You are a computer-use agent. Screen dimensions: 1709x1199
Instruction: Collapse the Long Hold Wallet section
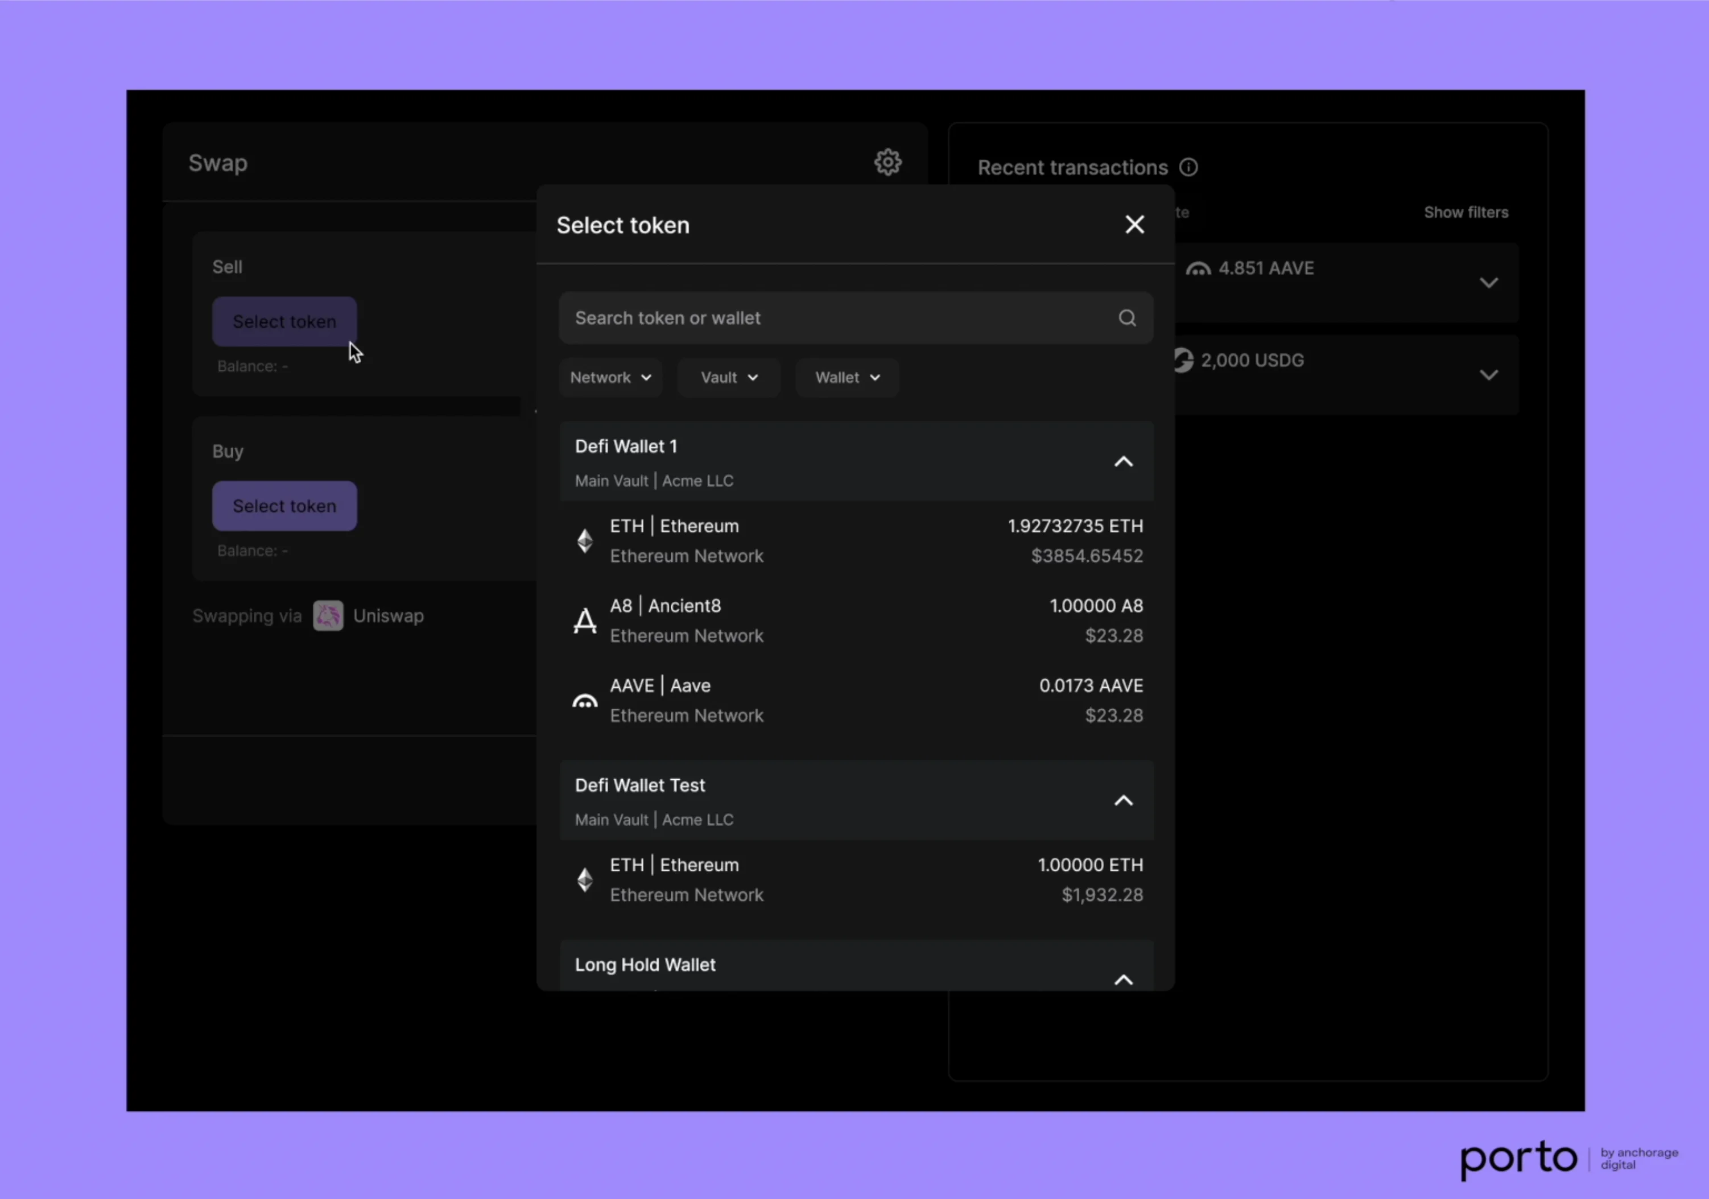[1123, 980]
